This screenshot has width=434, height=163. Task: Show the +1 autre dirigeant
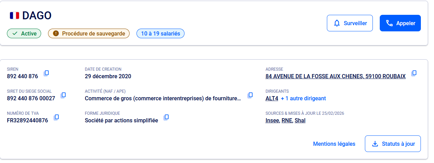(303, 99)
